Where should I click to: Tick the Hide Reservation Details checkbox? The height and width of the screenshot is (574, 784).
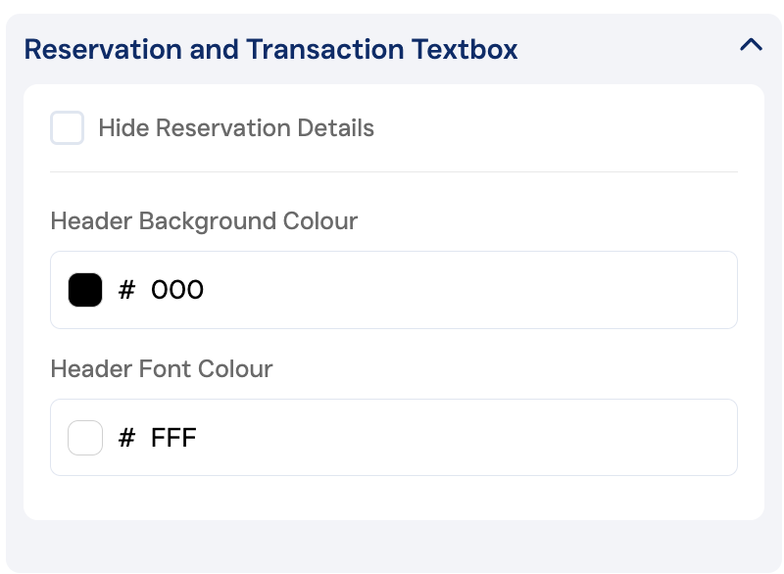click(x=68, y=128)
